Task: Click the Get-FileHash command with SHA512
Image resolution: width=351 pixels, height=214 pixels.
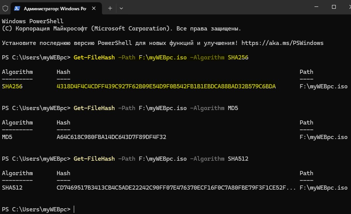Action: [161, 159]
